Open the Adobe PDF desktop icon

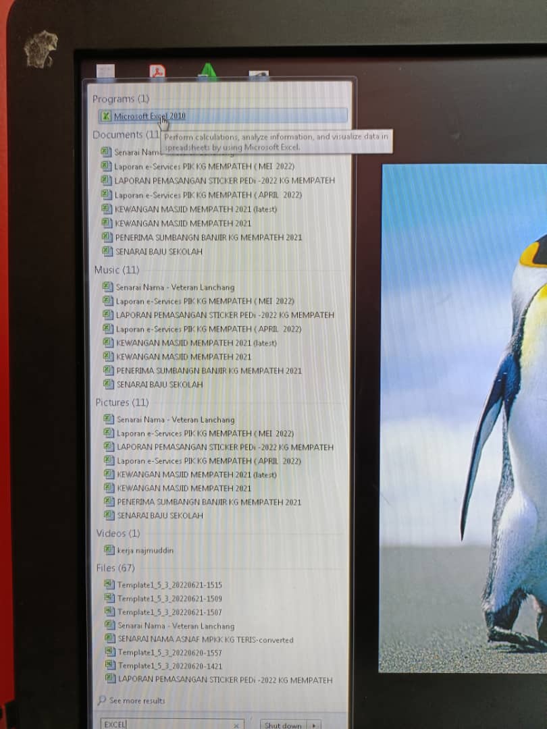click(157, 72)
